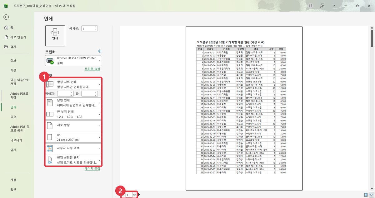Expand the 사용자 지정 여백 dropdown
This screenshot has height=198, width=375.
click(73, 148)
